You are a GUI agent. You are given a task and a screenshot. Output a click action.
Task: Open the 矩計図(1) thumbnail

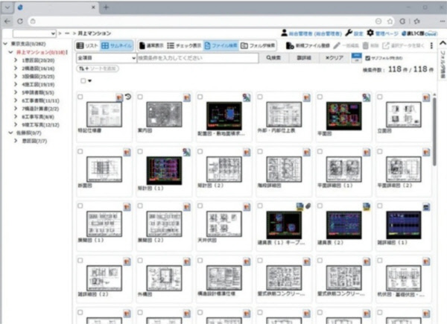[164, 171]
